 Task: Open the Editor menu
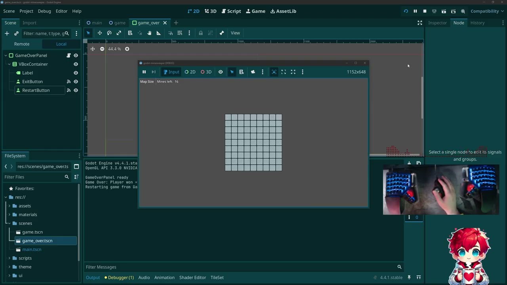point(61,11)
